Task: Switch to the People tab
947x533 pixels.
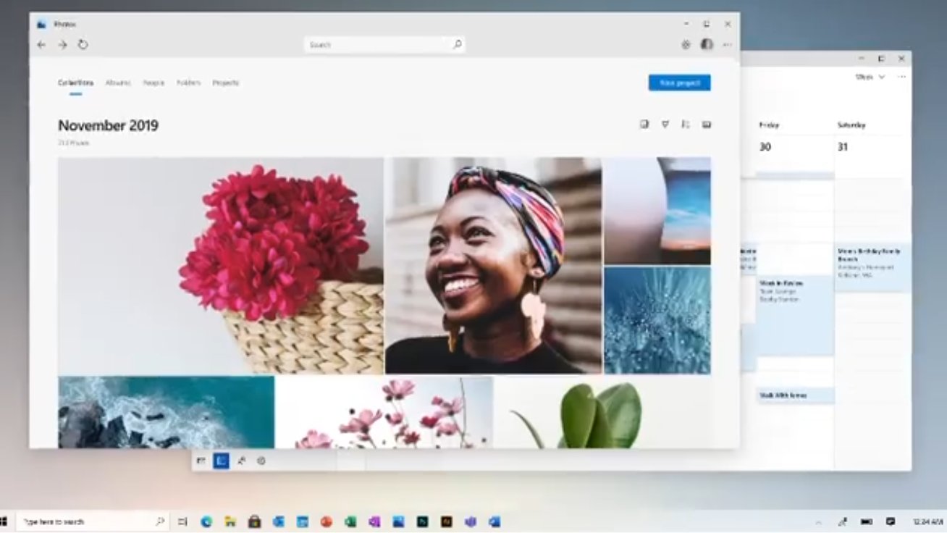Action: 153,83
